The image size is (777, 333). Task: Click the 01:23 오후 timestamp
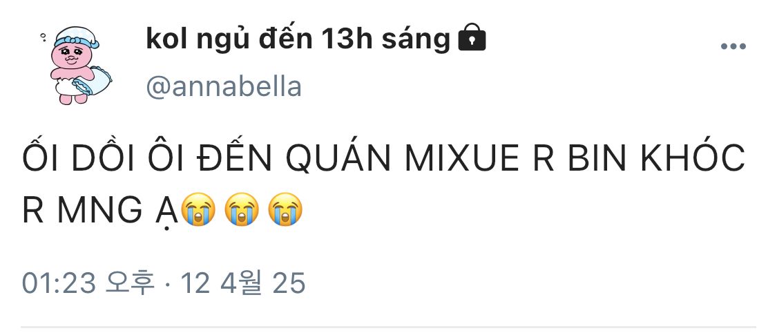click(x=88, y=283)
